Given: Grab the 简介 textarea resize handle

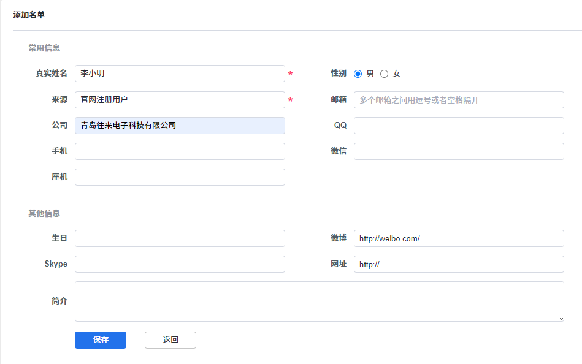Looking at the screenshot, I should [561, 318].
